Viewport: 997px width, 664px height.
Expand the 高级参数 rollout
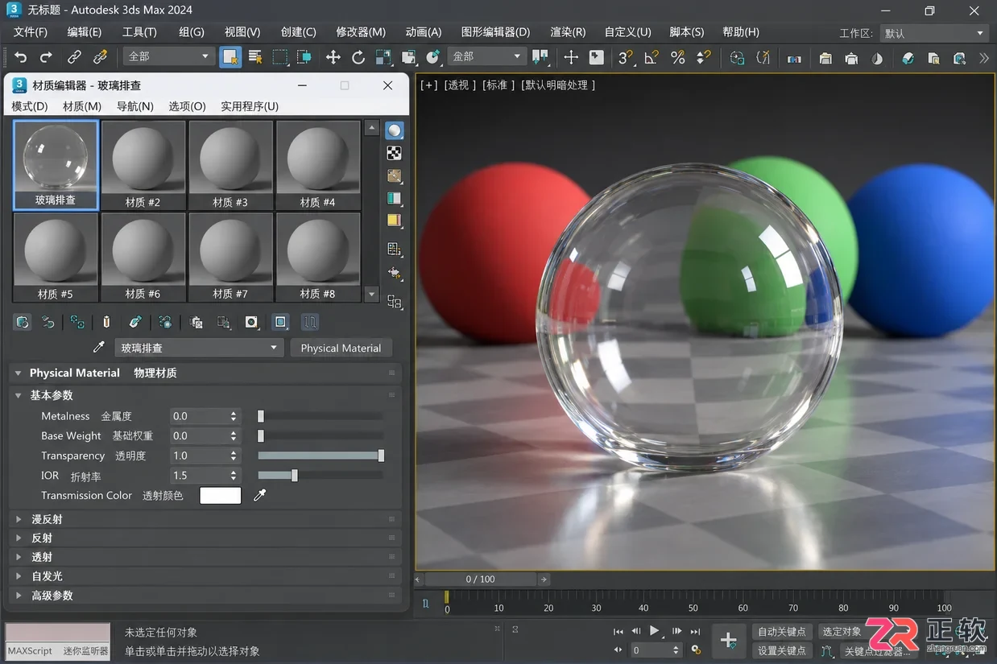19,596
